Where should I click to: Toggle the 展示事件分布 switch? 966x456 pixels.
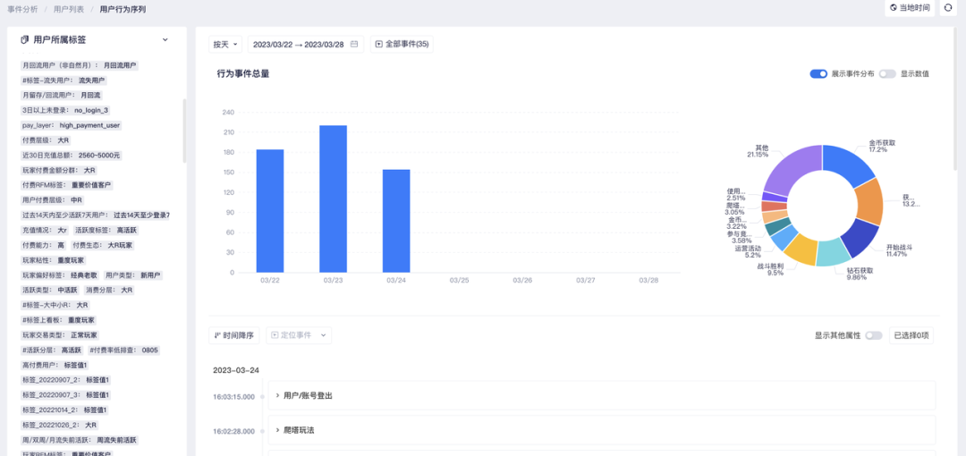point(818,74)
